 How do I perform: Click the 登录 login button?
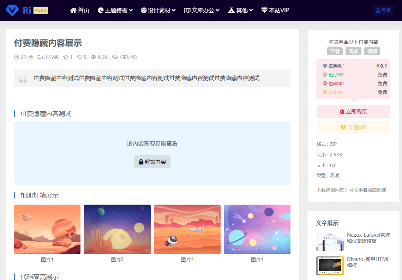coord(383,10)
